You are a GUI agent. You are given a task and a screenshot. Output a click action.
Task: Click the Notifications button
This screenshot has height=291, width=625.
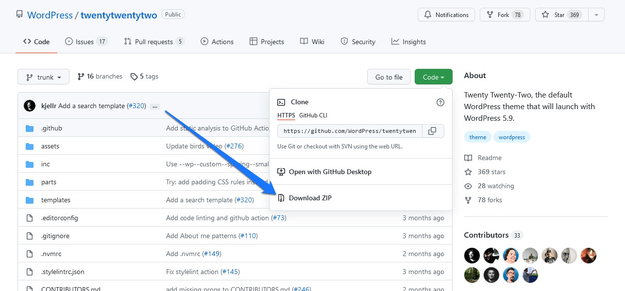[446, 15]
